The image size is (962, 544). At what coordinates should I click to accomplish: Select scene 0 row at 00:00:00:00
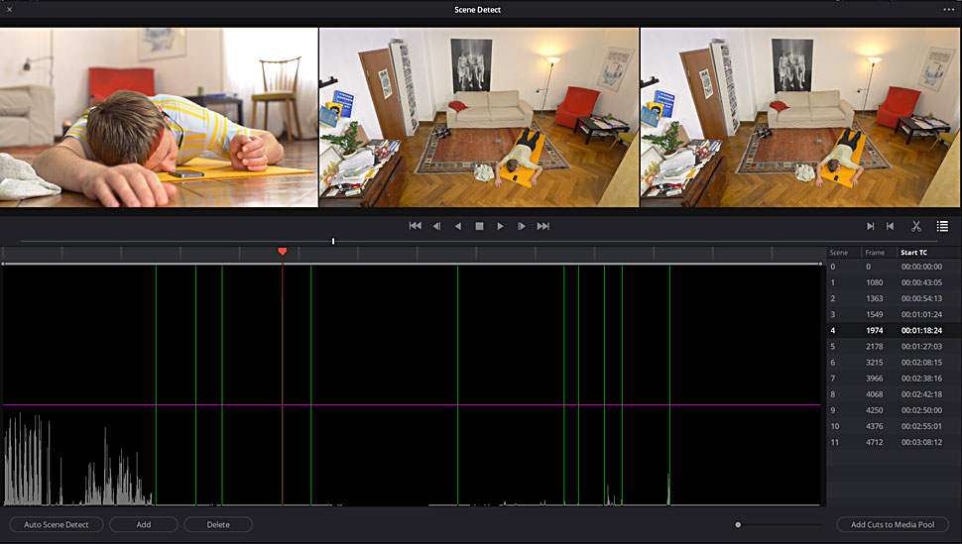coord(894,267)
